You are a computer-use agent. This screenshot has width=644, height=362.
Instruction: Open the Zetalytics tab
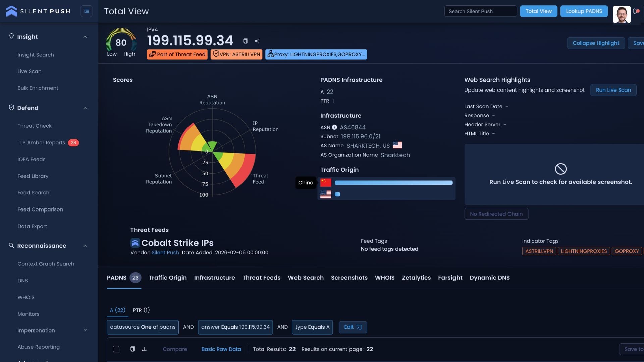coord(416,278)
